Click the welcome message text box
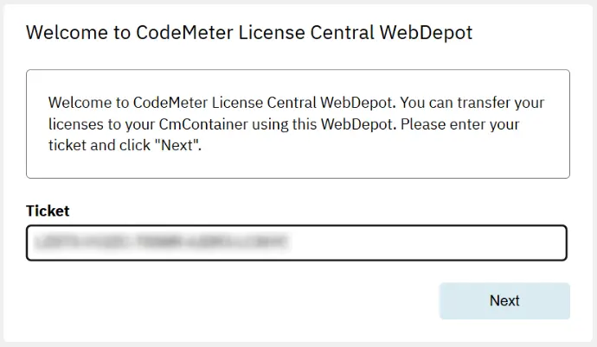Screen dimensions: 597x347 point(298,123)
